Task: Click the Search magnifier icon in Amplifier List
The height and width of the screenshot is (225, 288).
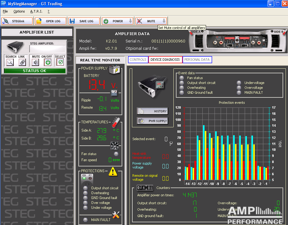Action: click(x=10, y=62)
